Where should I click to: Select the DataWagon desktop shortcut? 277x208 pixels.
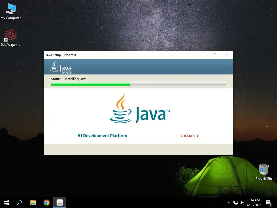(11, 38)
